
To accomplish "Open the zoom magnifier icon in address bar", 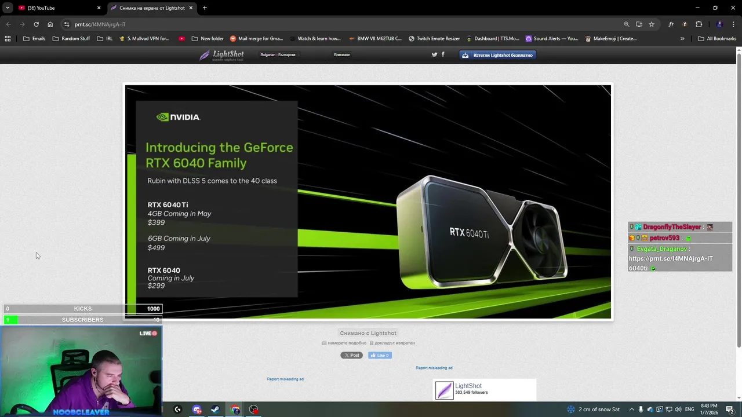I will point(627,24).
